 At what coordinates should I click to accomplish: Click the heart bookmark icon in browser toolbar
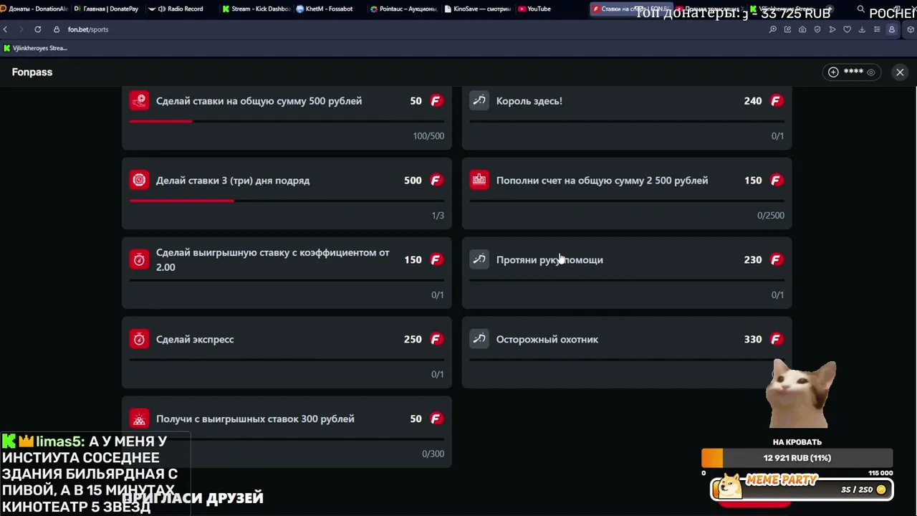847,29
